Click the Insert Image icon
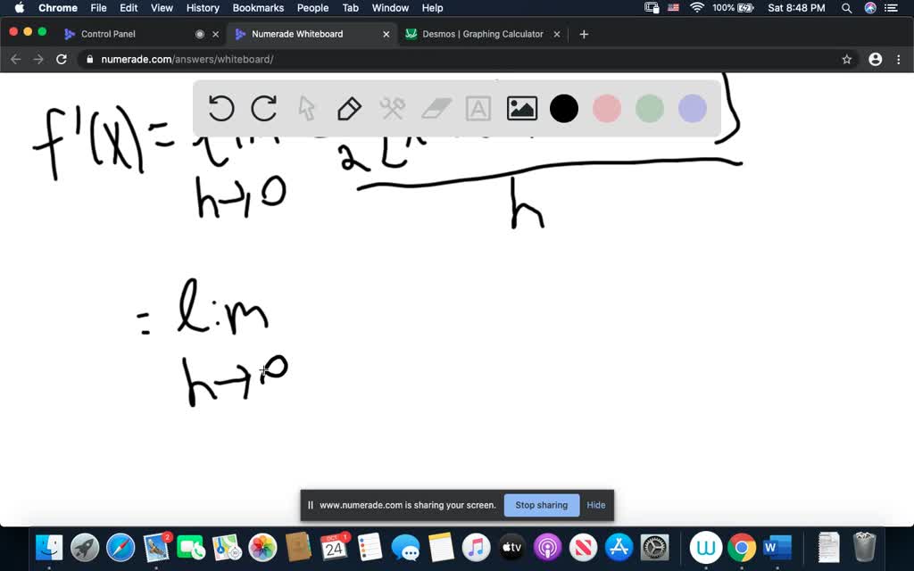 [x=521, y=108]
